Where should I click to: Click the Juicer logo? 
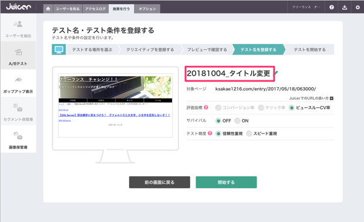[x=18, y=6]
